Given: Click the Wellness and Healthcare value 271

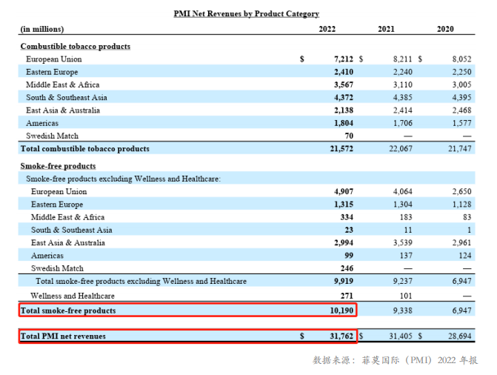Looking at the screenshot, I should click(347, 296).
